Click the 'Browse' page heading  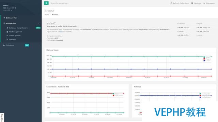point(49,11)
